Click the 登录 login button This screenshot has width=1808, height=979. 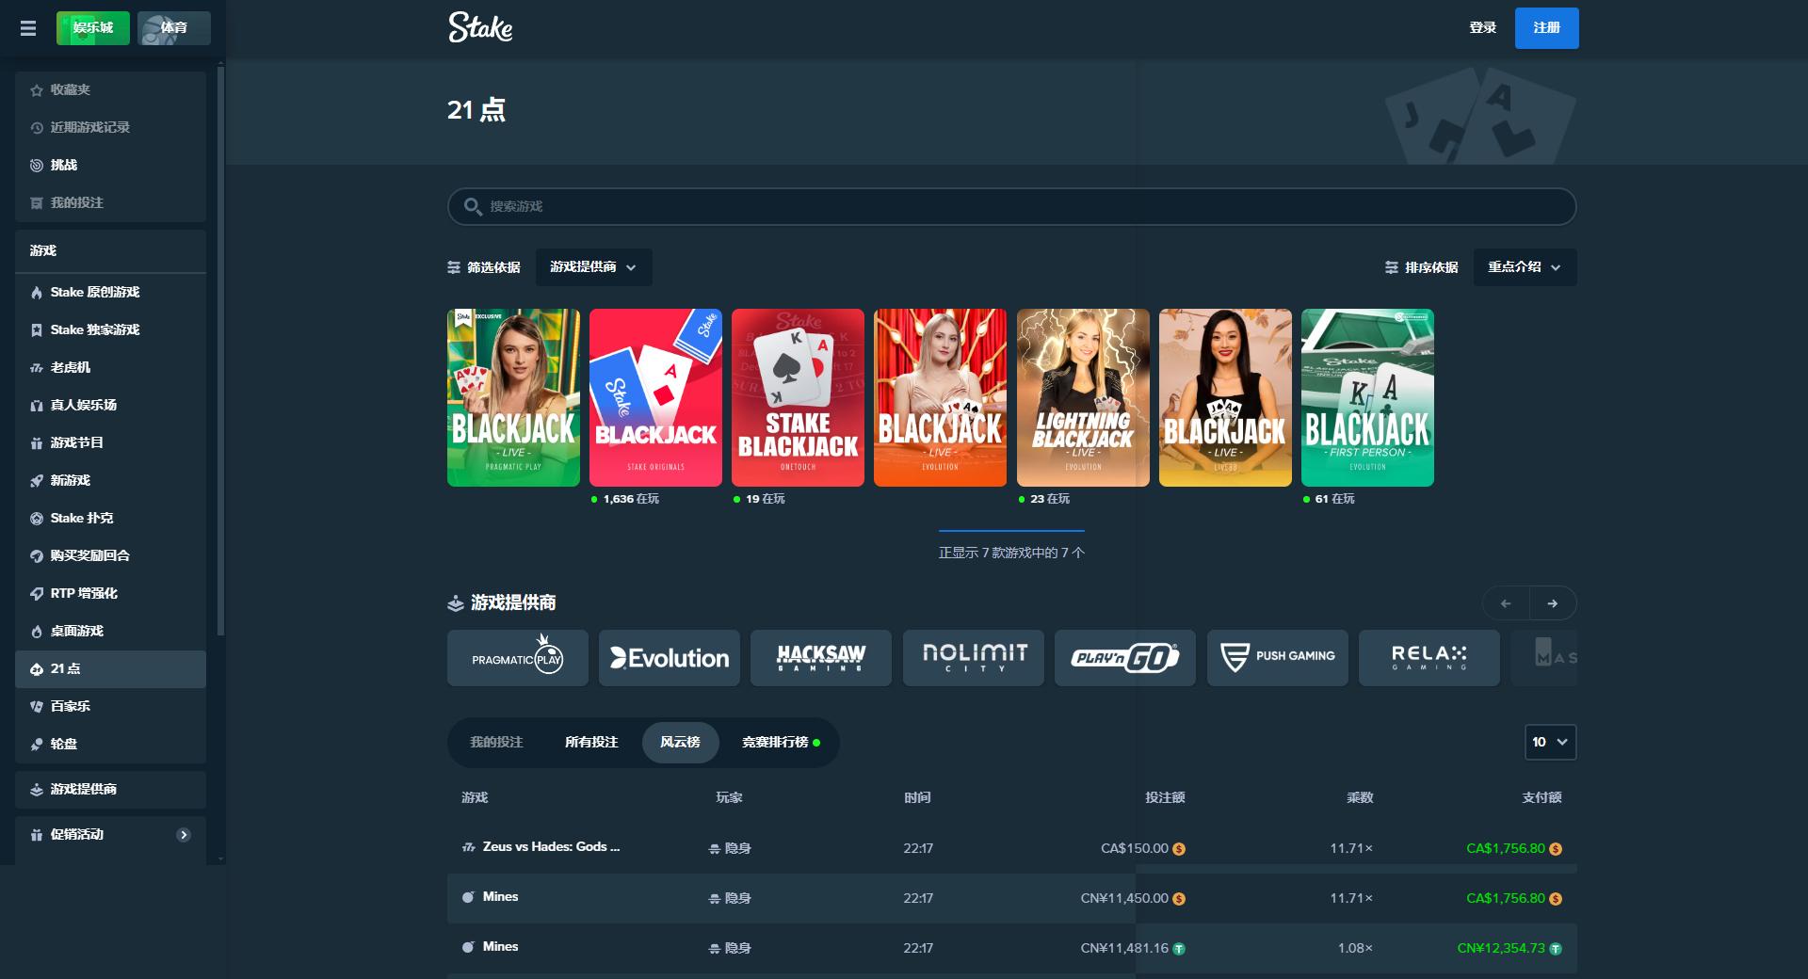[x=1482, y=28]
